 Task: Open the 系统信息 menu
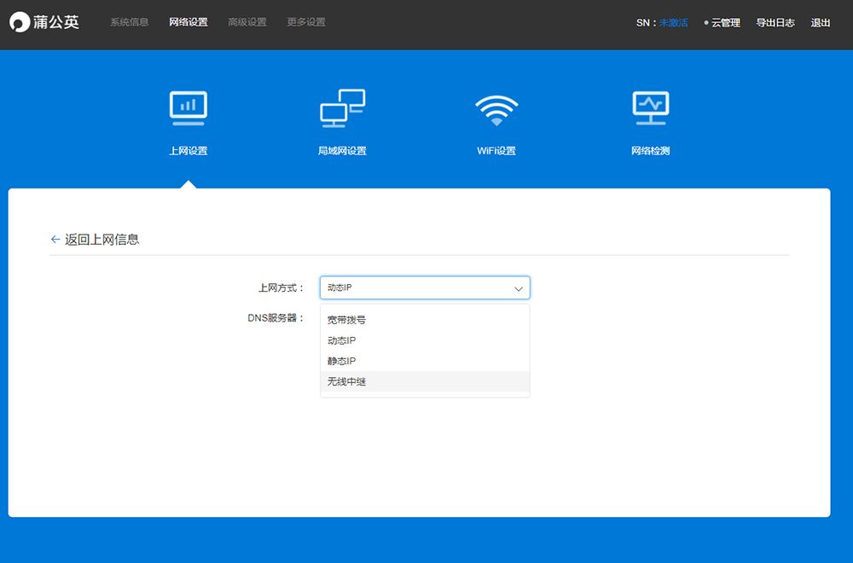[129, 22]
